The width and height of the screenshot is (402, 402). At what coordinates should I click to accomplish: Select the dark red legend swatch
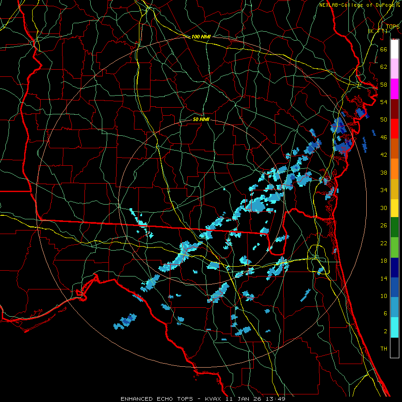tap(394, 109)
